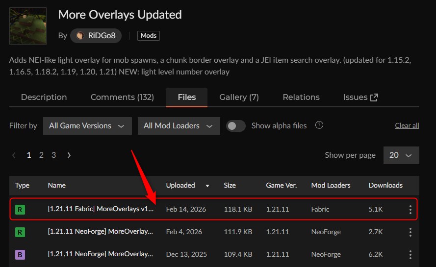The height and width of the screenshot is (267, 436).
Task: Toggle Show alpha files switch
Action: point(235,126)
